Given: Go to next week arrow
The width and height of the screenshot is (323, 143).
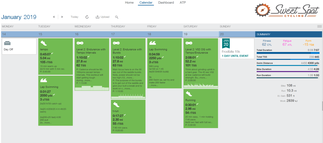Looking at the screenshot, I should [x=62, y=17].
